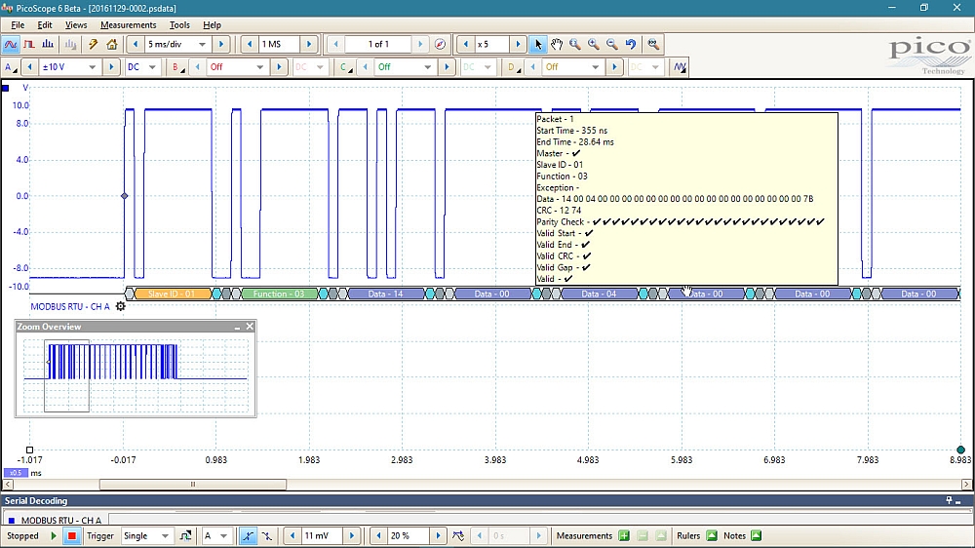Open timebase 5 ms/div dropdown
This screenshot has width=975, height=548.
click(202, 44)
